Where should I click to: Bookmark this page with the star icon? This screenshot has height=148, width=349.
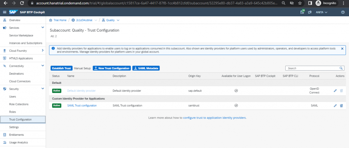point(300,3)
